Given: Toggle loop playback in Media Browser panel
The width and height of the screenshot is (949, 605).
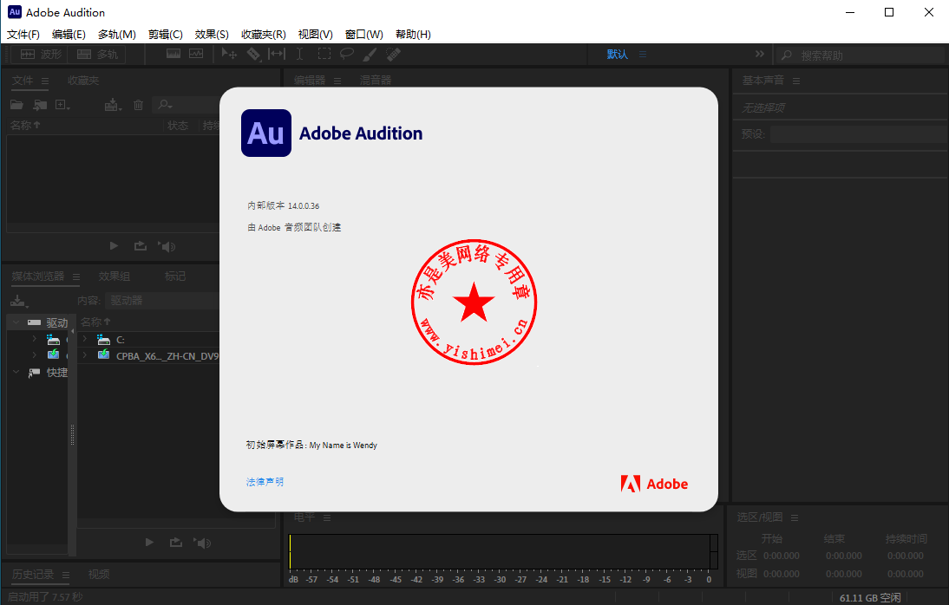Looking at the screenshot, I should pos(175,542).
